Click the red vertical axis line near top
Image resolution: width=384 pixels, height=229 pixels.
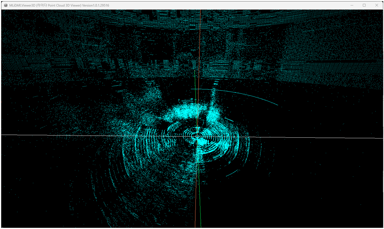click(200, 22)
